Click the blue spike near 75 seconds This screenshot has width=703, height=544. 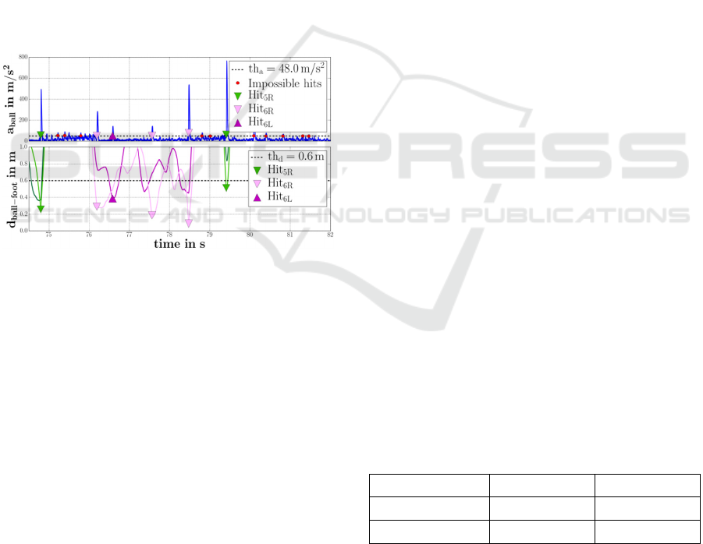point(41,94)
